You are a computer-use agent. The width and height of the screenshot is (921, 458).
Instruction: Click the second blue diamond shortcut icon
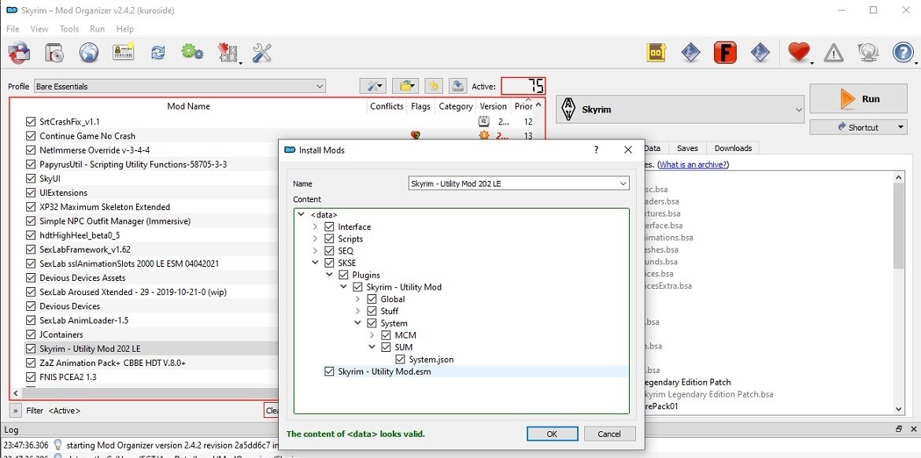click(760, 53)
